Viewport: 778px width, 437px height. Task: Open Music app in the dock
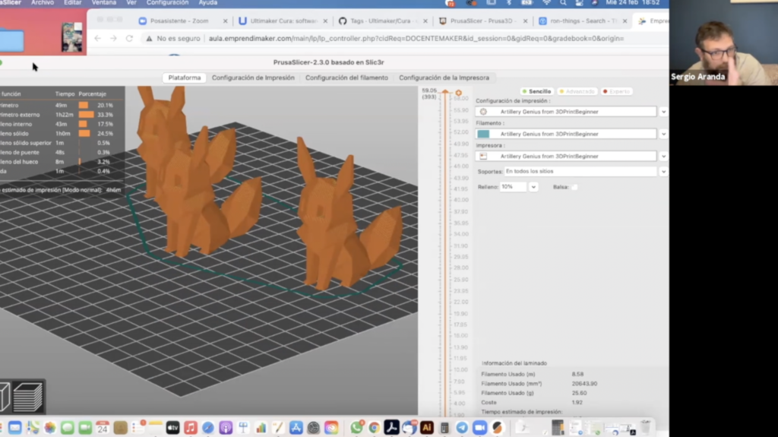click(191, 428)
